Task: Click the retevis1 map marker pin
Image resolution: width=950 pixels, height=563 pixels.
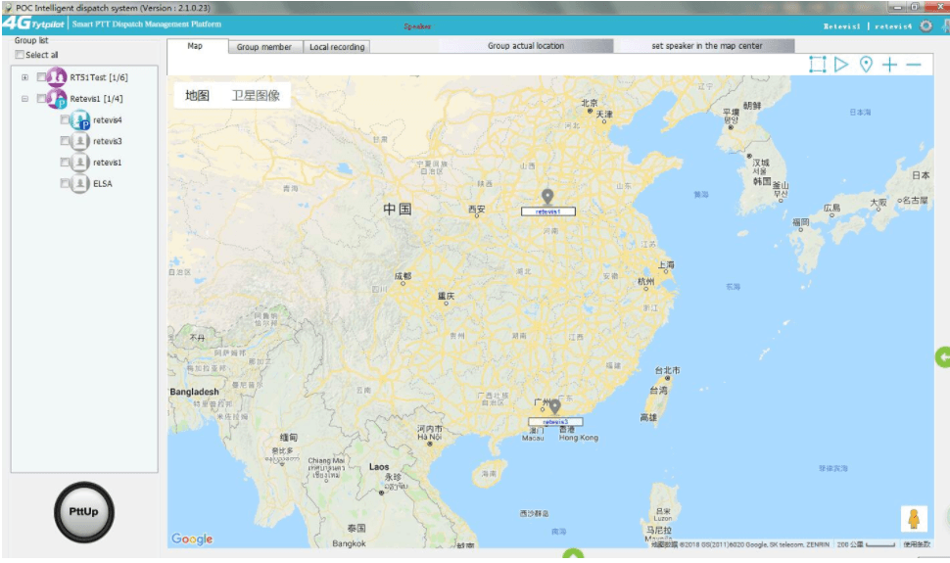Action: pos(547,197)
